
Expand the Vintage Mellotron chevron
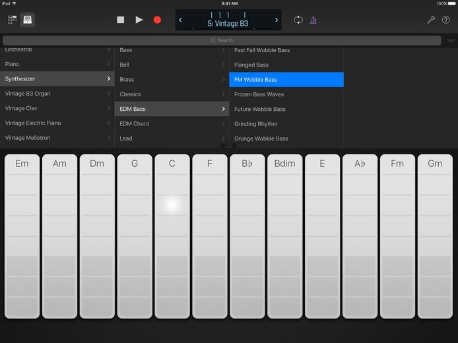pos(109,138)
